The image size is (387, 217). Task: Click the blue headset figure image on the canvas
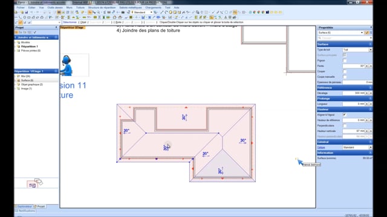coord(67,66)
